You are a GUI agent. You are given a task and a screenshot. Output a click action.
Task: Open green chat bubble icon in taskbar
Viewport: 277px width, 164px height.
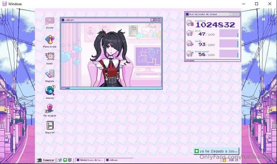pyautogui.click(x=65, y=160)
